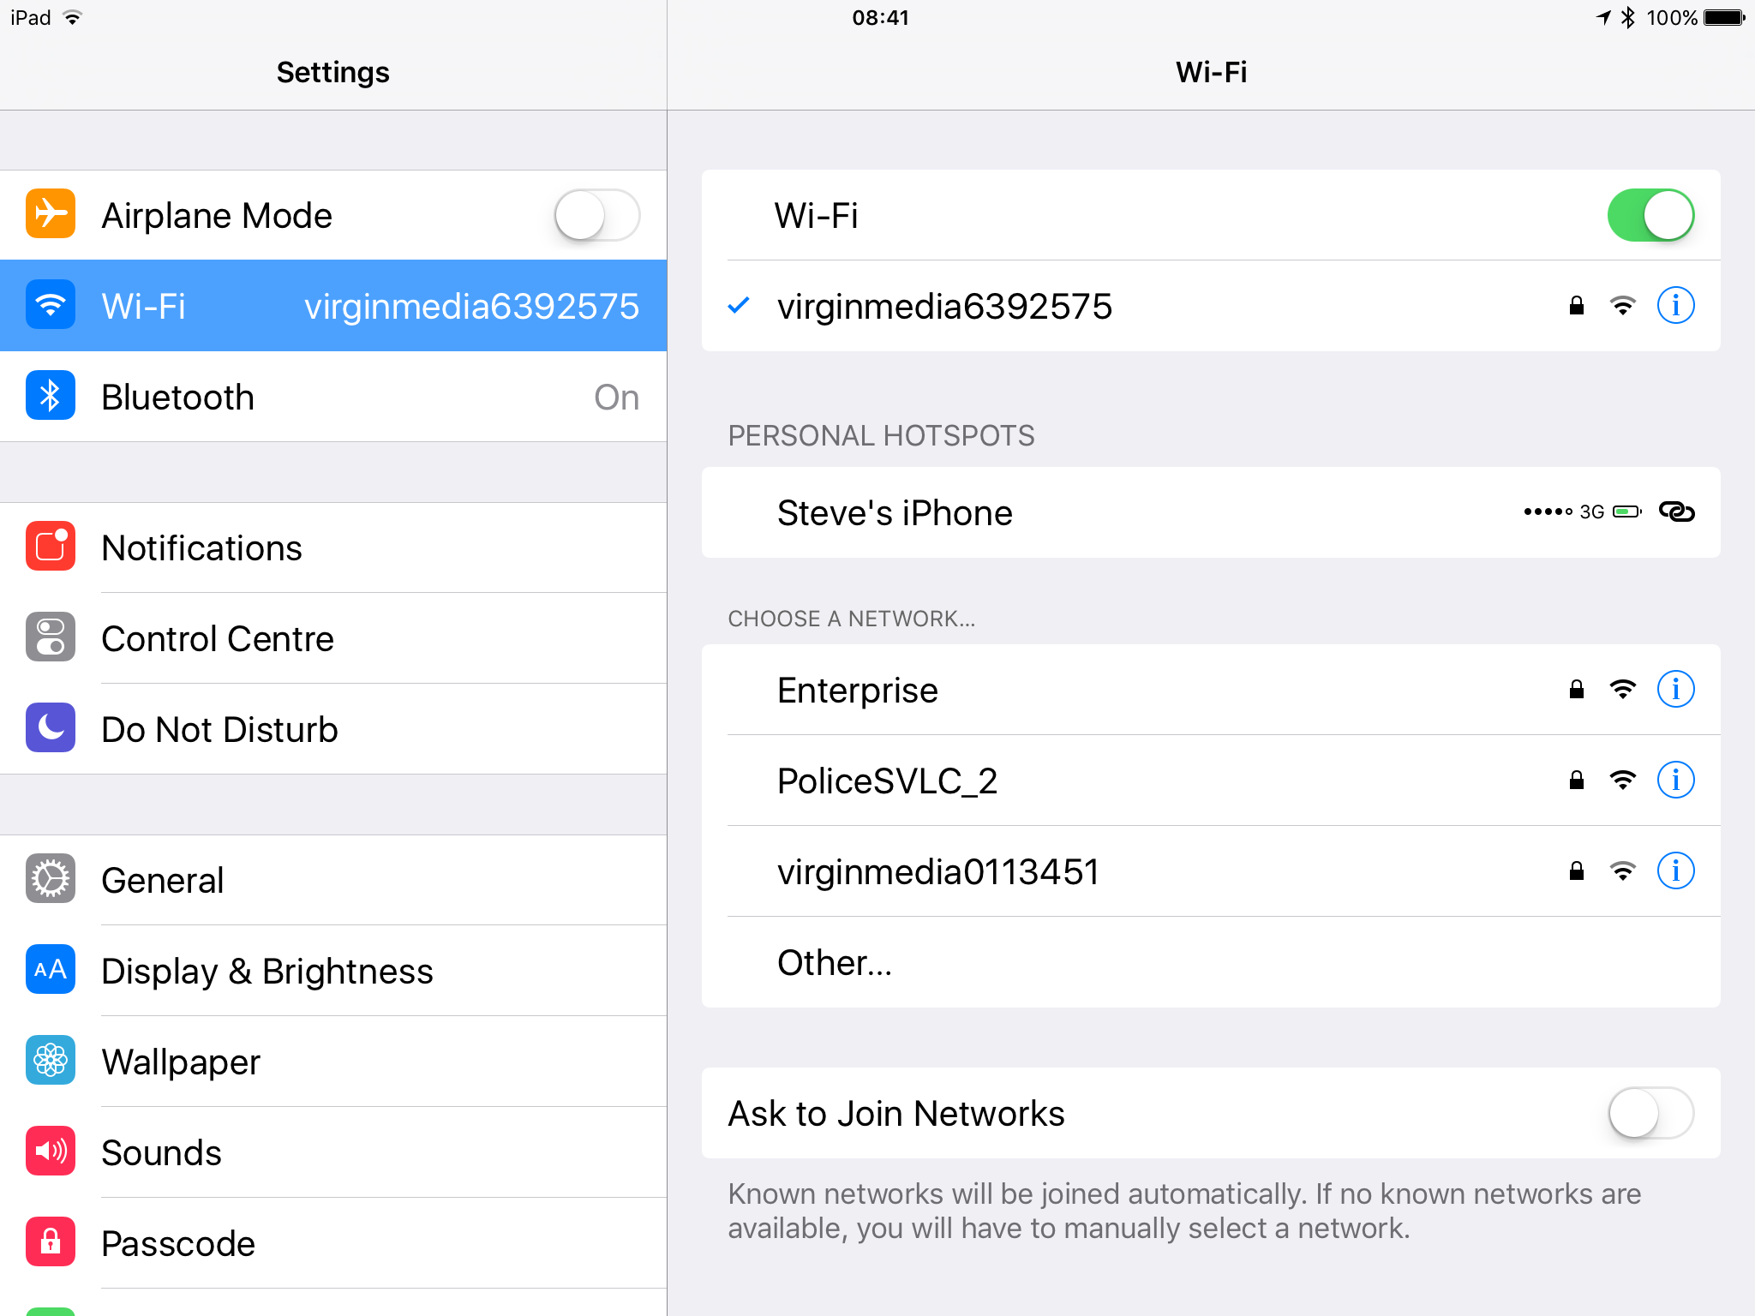Open info for virginmedia6392575 network

tap(1675, 306)
